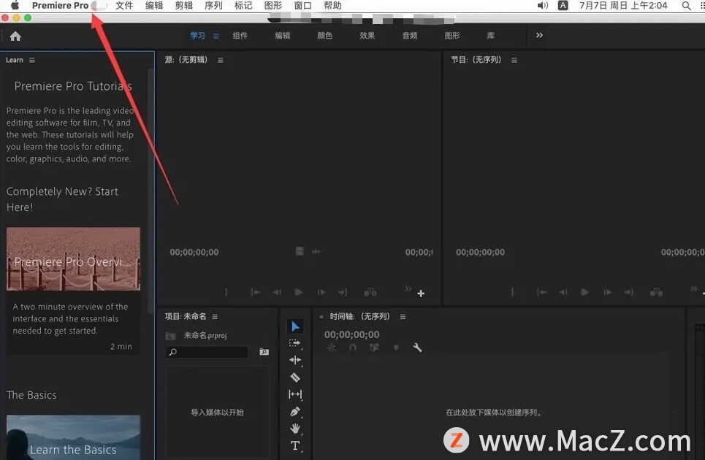Switch to the 图形 workspace tab
Viewport: 705px width, 460px height.
[x=452, y=36]
